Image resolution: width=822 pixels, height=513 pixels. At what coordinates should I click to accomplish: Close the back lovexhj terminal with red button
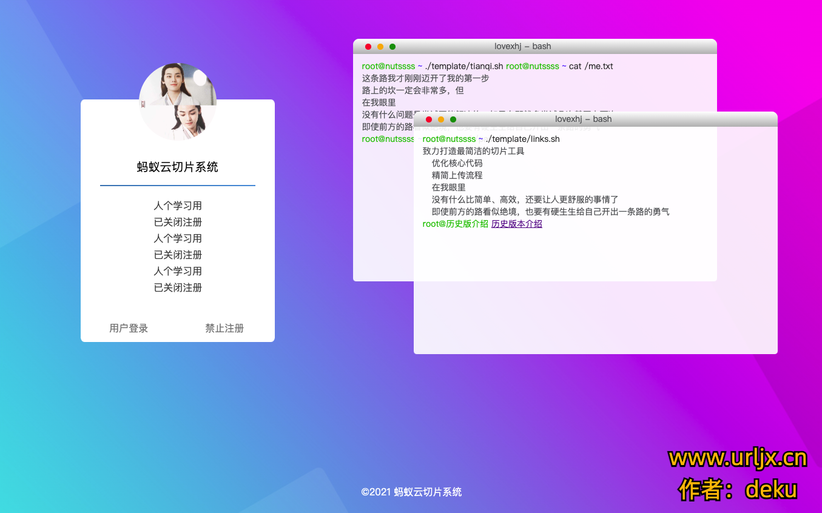click(x=368, y=47)
